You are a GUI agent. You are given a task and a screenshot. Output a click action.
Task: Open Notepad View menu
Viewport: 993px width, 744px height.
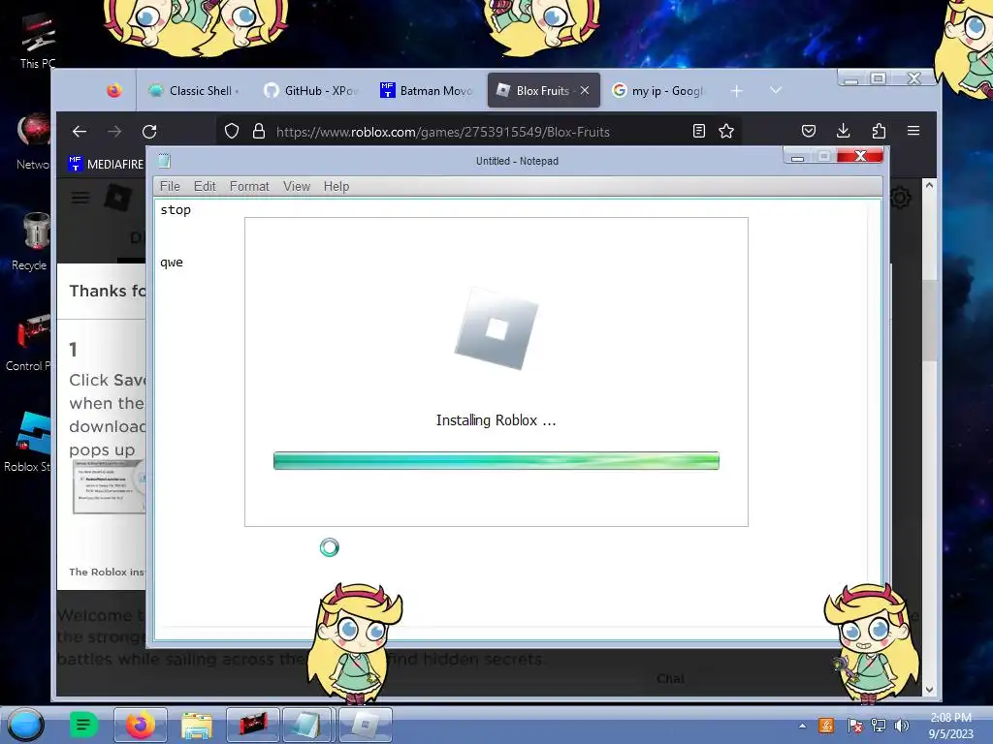297,186
